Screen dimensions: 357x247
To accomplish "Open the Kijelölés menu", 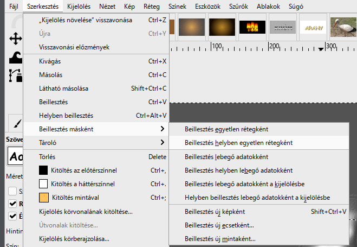I will (79, 7).
